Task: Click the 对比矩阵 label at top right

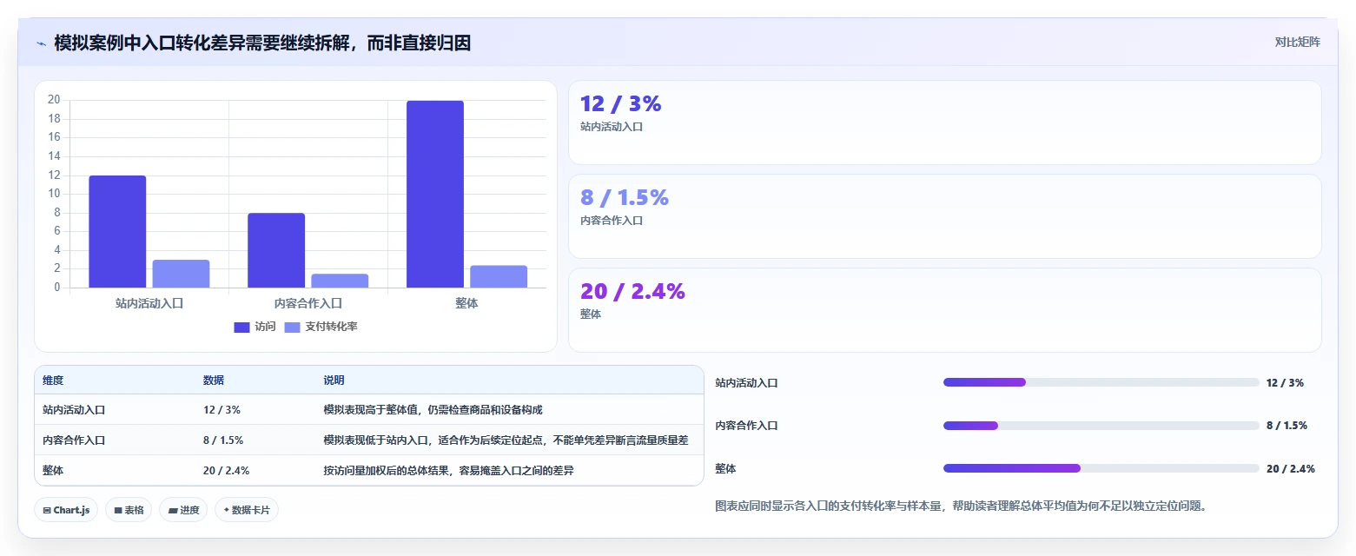Action: 1297,42
